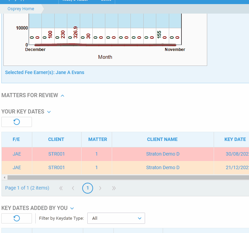Refresh the Your Key Dates table
The width and height of the screenshot is (249, 233).
[17, 122]
